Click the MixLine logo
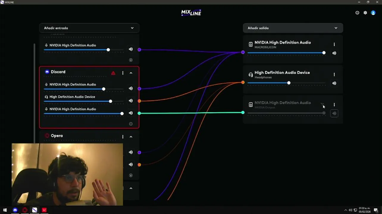 pyautogui.click(x=191, y=12)
